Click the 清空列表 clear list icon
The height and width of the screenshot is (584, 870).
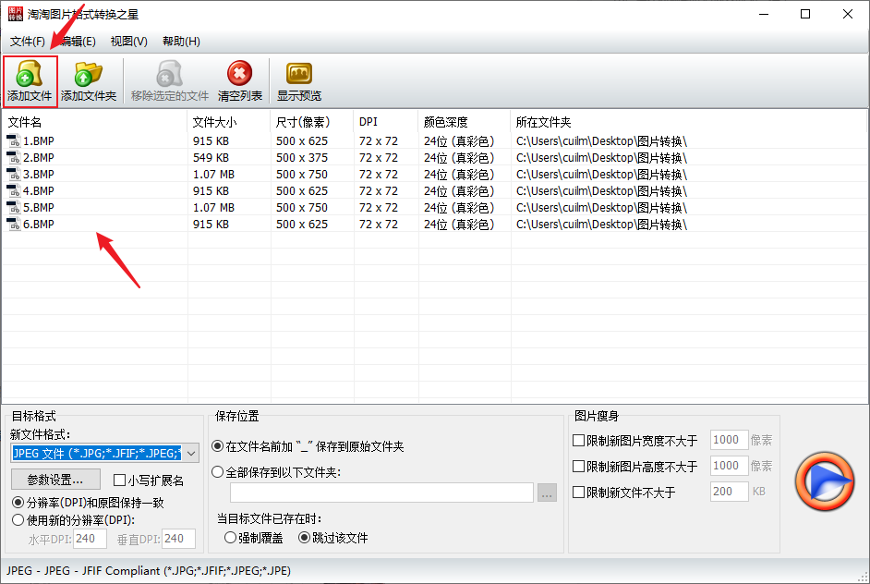click(240, 73)
